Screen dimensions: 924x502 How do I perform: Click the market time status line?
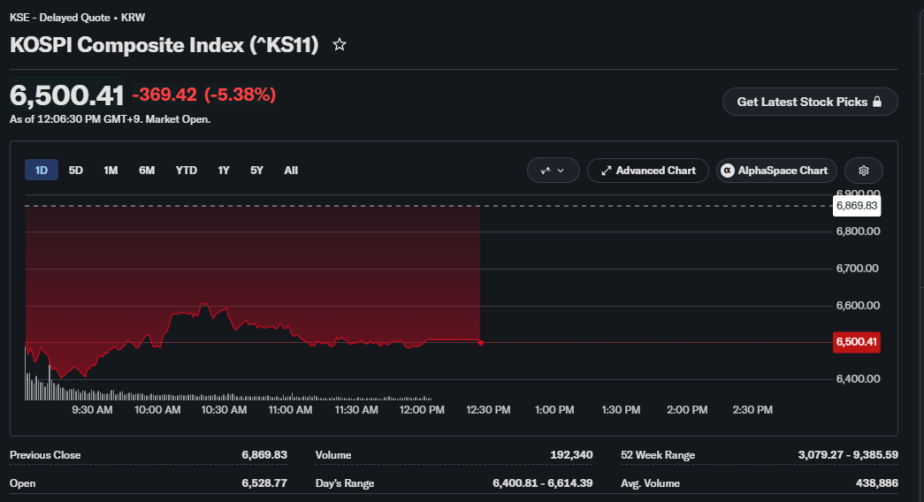pos(110,119)
